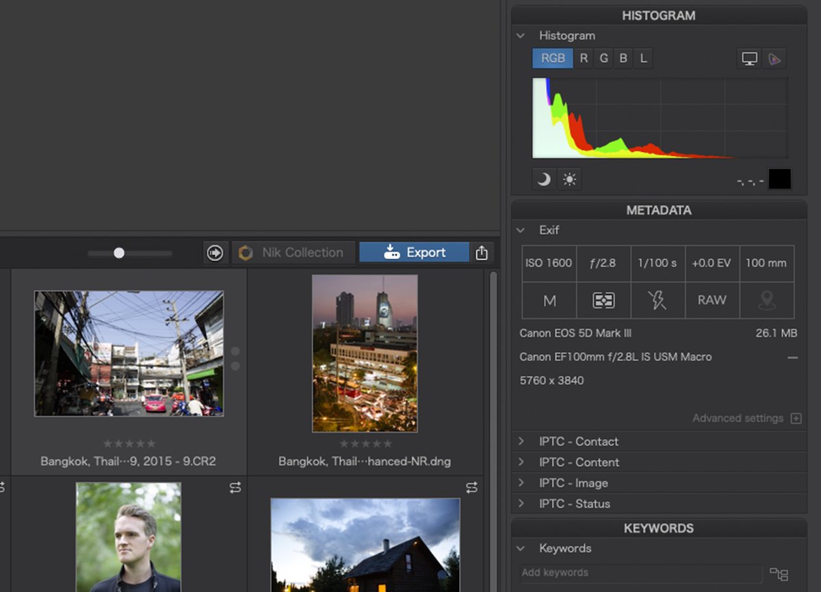Enable the highlight clipping warning (sun icon)
The image size is (821, 592).
tap(570, 178)
